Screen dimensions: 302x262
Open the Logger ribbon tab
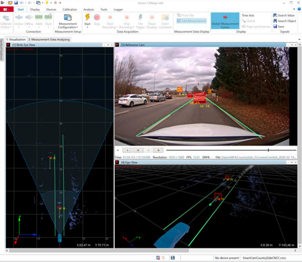118,9
